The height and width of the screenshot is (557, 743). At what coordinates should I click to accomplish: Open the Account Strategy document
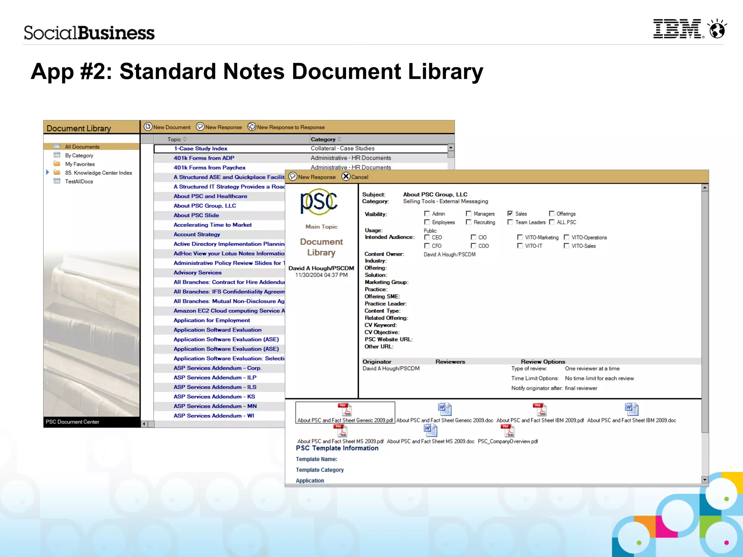tap(197, 234)
